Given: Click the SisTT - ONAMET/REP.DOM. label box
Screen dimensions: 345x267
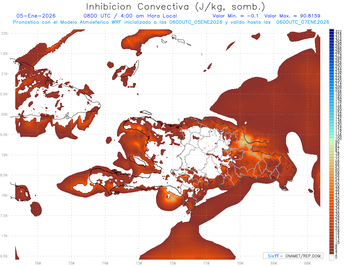Looking at the screenshot, I should pyautogui.click(x=293, y=256).
